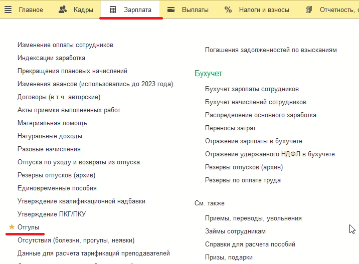Viewport: 359px width, 264px height.
Task: Open Займы сотрудникам
Action: (x=235, y=231)
